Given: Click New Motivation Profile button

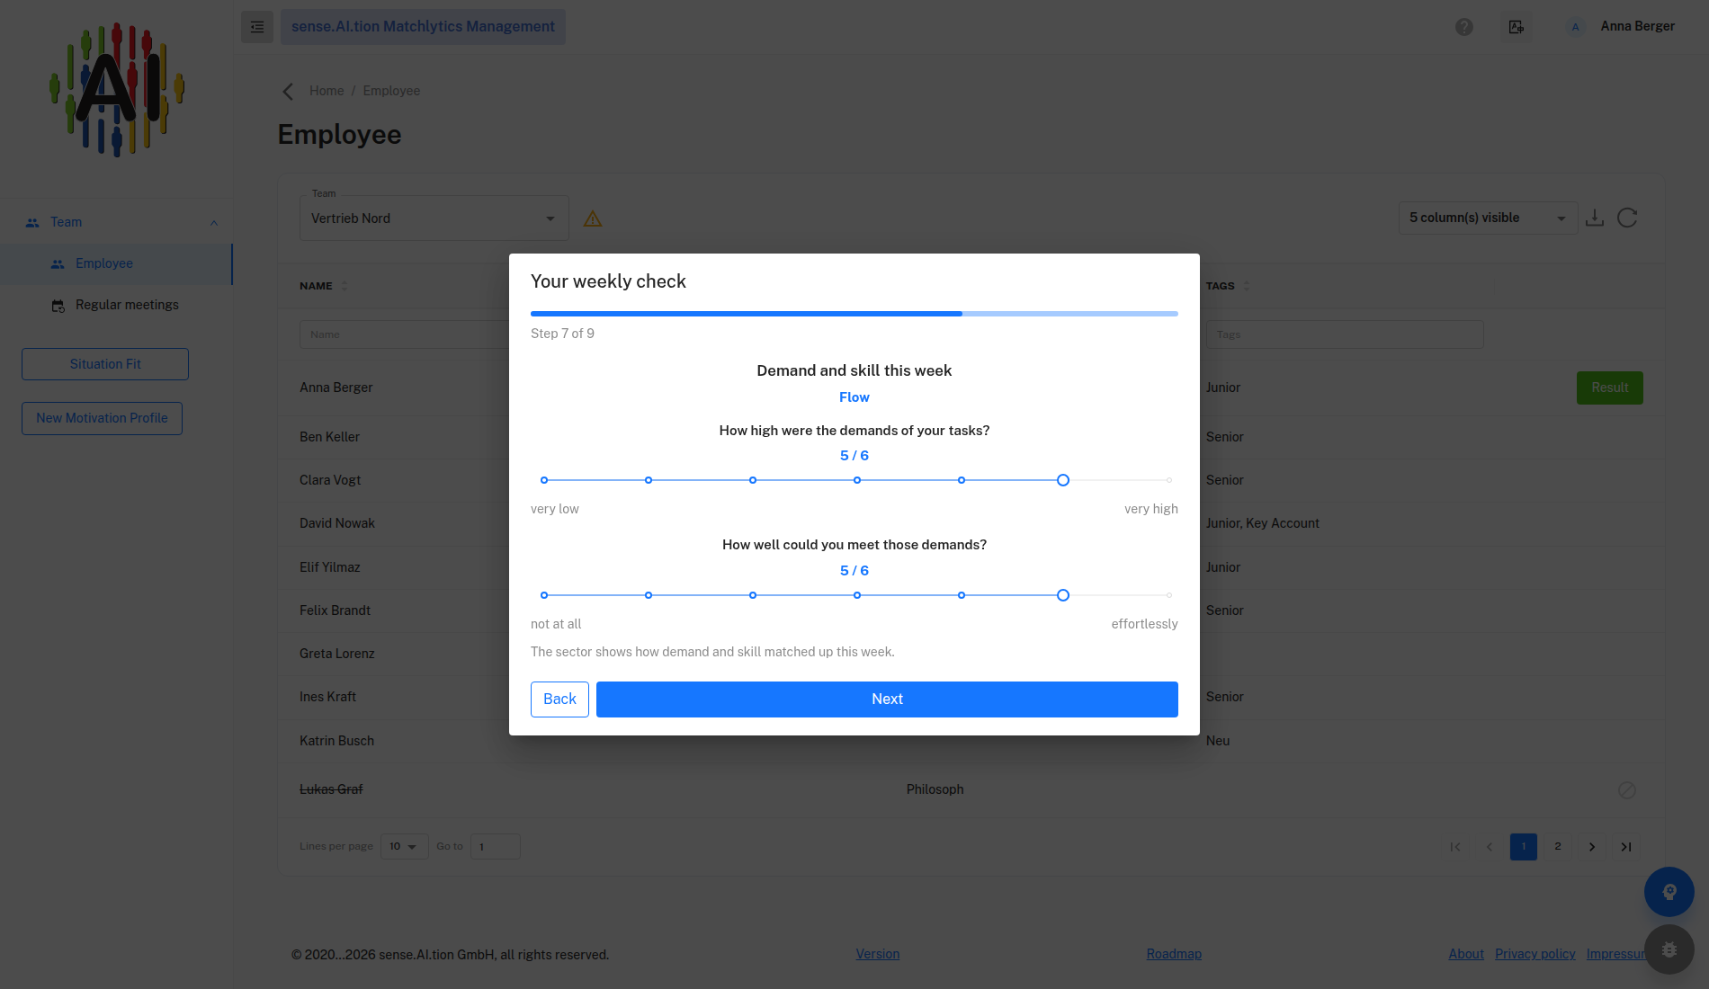Looking at the screenshot, I should click(102, 418).
